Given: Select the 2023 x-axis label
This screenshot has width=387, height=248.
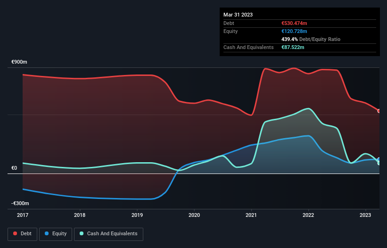Looking at the screenshot, I should coord(365,215).
